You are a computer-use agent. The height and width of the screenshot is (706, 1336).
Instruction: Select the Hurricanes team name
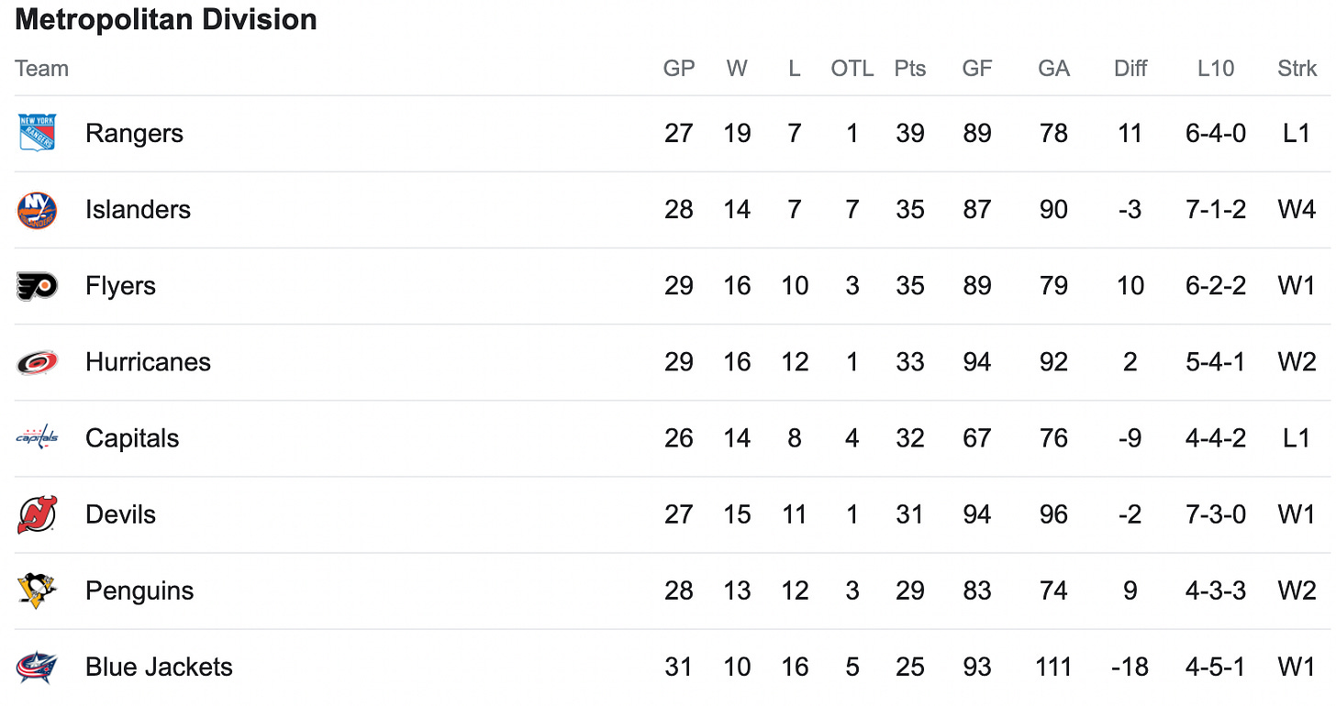(148, 362)
